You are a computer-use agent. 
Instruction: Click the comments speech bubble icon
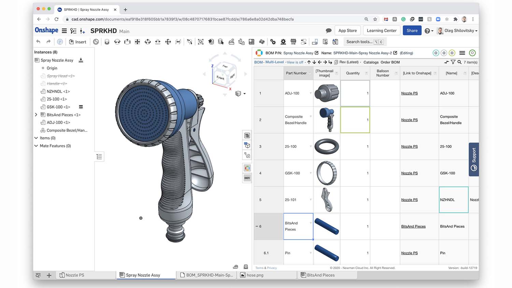point(328,31)
